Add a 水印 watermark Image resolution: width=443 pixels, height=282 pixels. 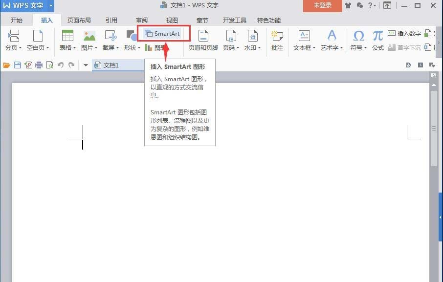pyautogui.click(x=252, y=36)
